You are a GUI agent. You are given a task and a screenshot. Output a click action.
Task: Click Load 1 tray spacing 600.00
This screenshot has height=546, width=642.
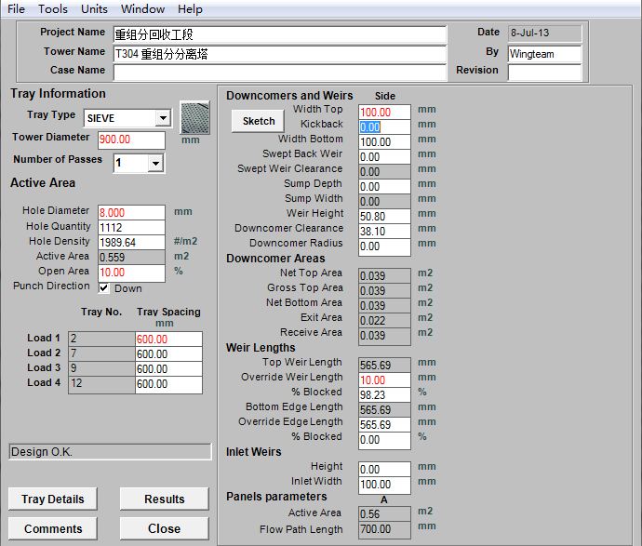pos(168,340)
